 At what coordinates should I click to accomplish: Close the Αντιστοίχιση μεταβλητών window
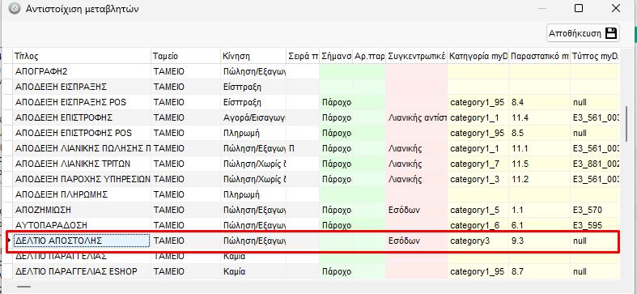click(616, 8)
